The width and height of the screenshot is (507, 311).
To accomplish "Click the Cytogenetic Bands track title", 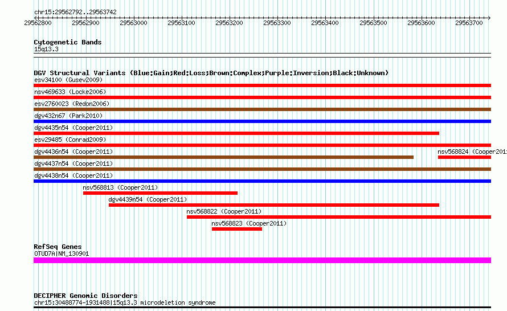I will tap(68, 42).
